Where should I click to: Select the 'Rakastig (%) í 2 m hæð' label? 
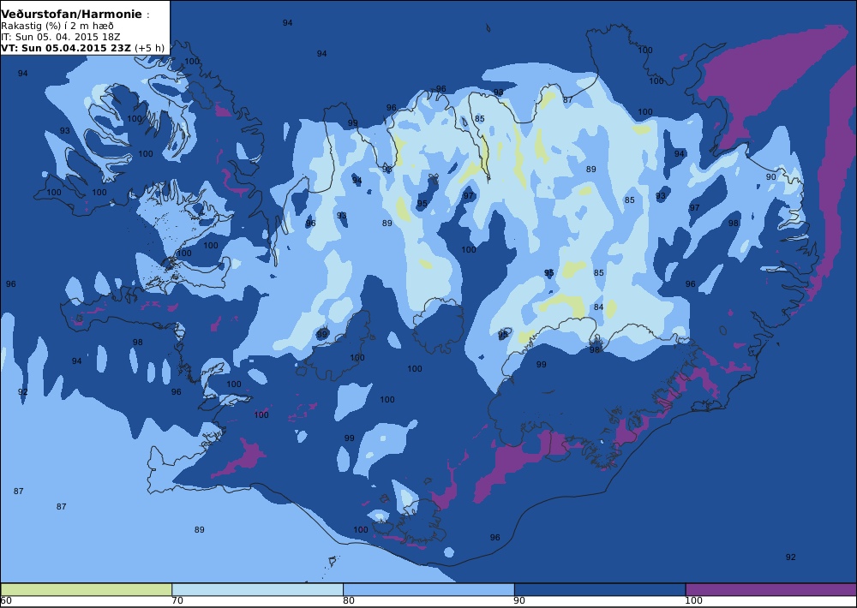57,27
